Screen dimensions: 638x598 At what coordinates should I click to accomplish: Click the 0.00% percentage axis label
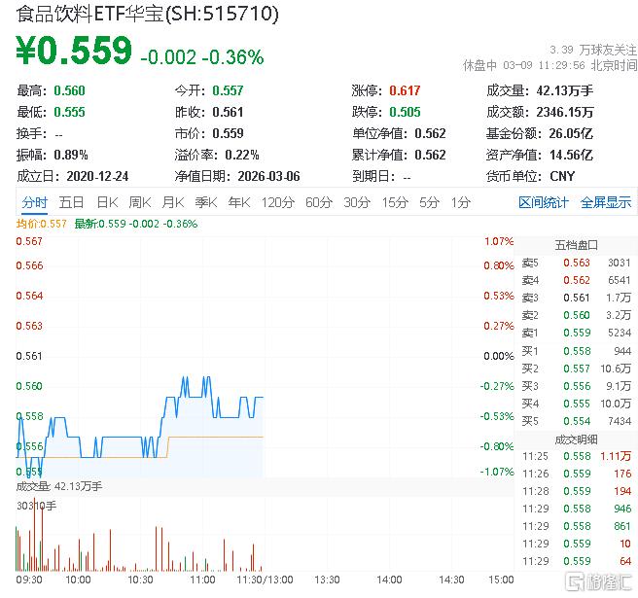(499, 356)
